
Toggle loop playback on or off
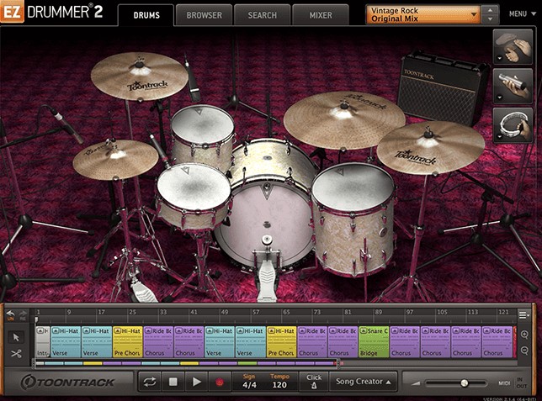point(150,382)
